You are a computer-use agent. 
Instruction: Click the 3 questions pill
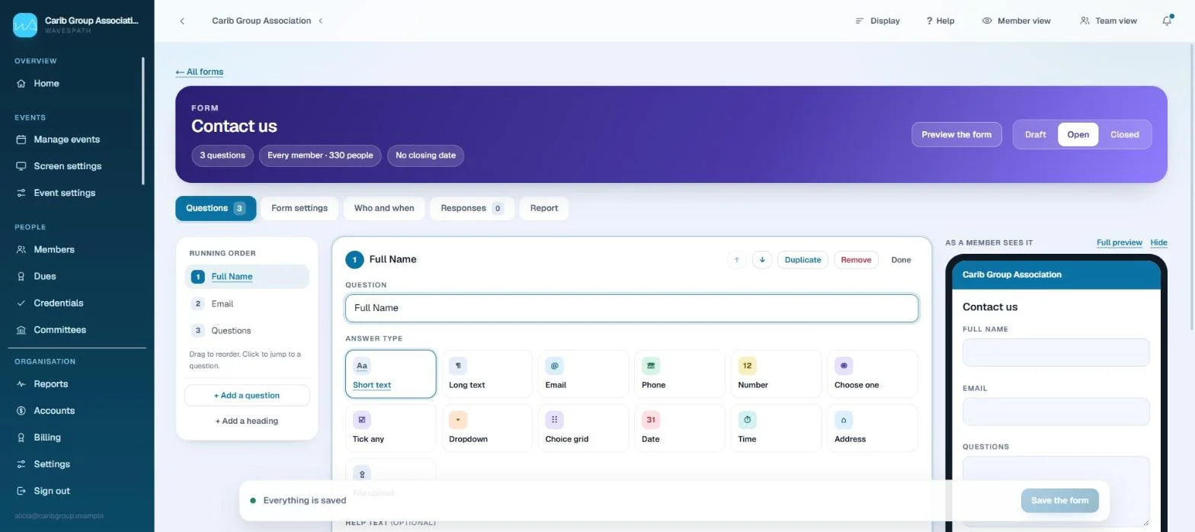222,155
